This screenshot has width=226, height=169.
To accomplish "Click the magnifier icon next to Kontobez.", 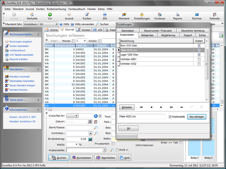I will (96, 133).
